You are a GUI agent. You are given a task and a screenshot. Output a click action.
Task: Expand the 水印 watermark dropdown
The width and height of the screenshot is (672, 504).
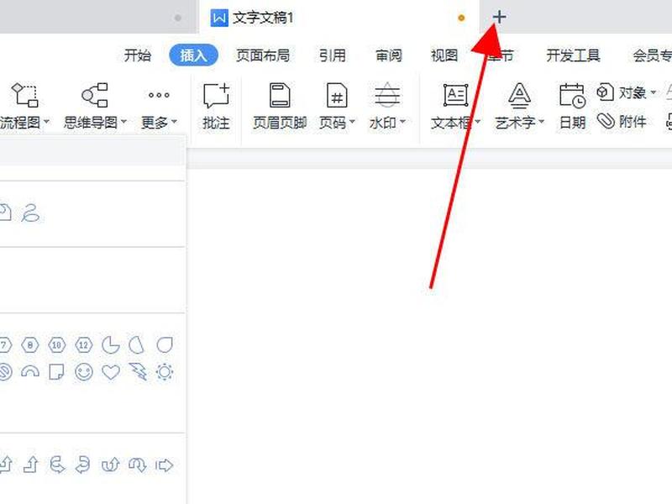[x=402, y=122]
